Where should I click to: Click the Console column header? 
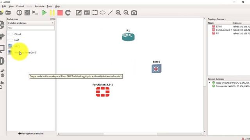pyautogui.click(x=241, y=23)
